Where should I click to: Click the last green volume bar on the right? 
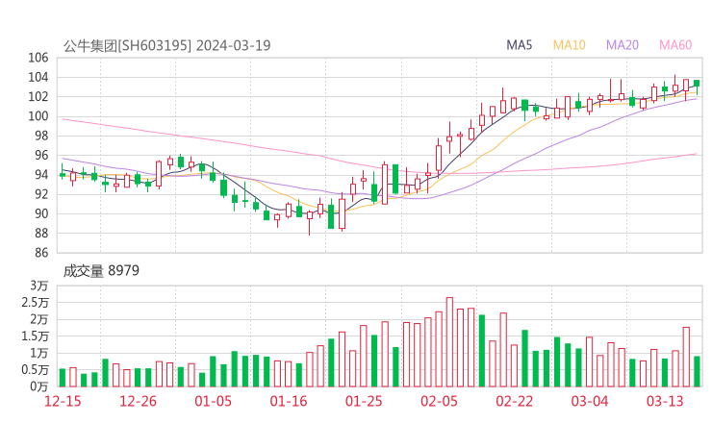[697, 372]
